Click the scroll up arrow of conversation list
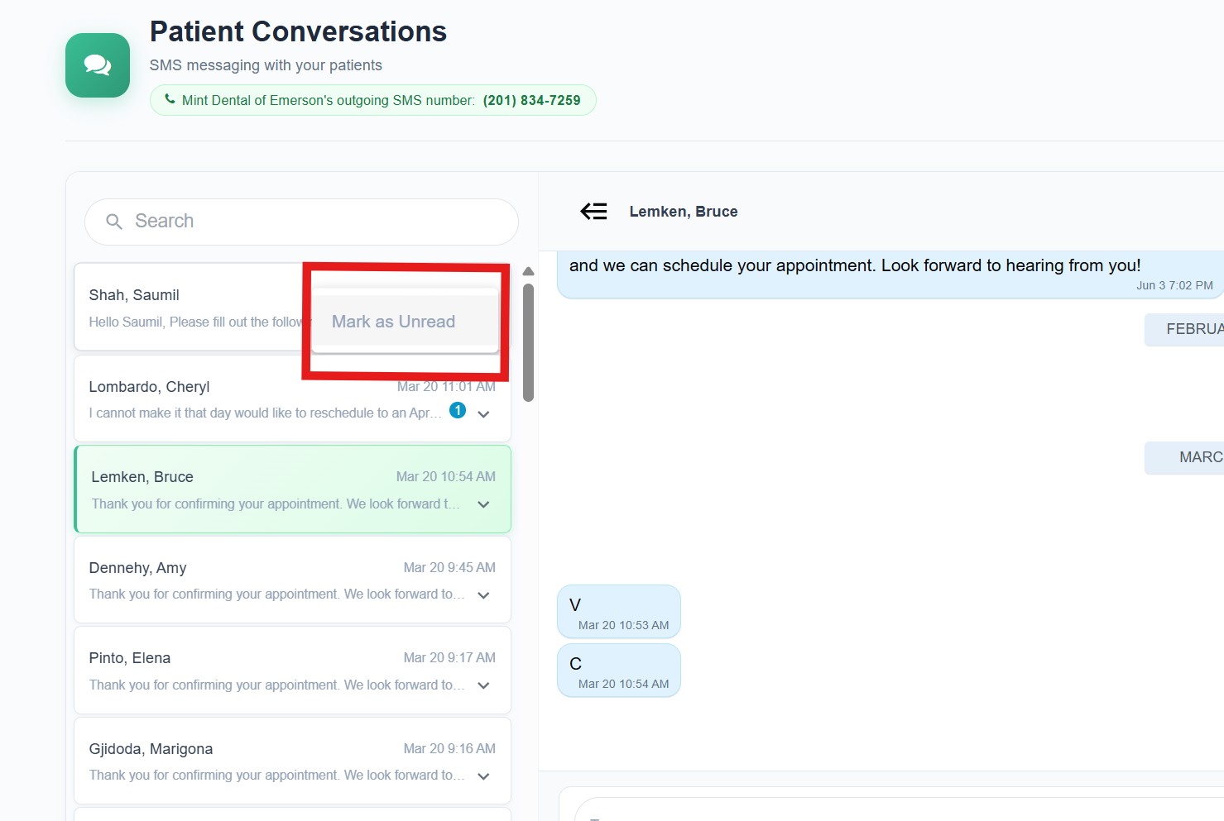Image resolution: width=1224 pixels, height=821 pixels. pyautogui.click(x=528, y=271)
